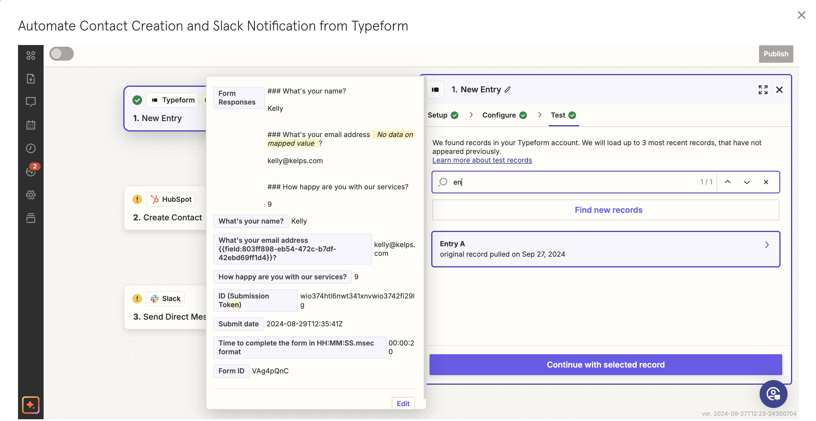Click the Edit button on form responses
Image resolution: width=816 pixels, height=421 pixels.
[x=403, y=403]
